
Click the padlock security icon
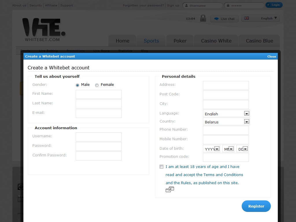point(203,18)
